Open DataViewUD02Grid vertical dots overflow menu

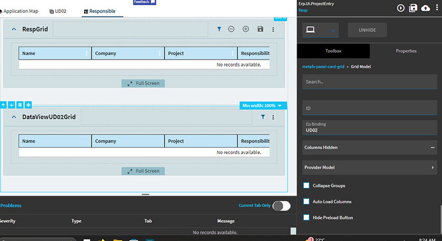[x=273, y=117]
